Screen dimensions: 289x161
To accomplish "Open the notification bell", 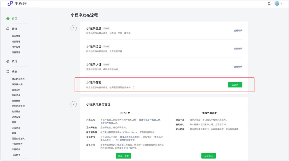I will pos(269,3).
